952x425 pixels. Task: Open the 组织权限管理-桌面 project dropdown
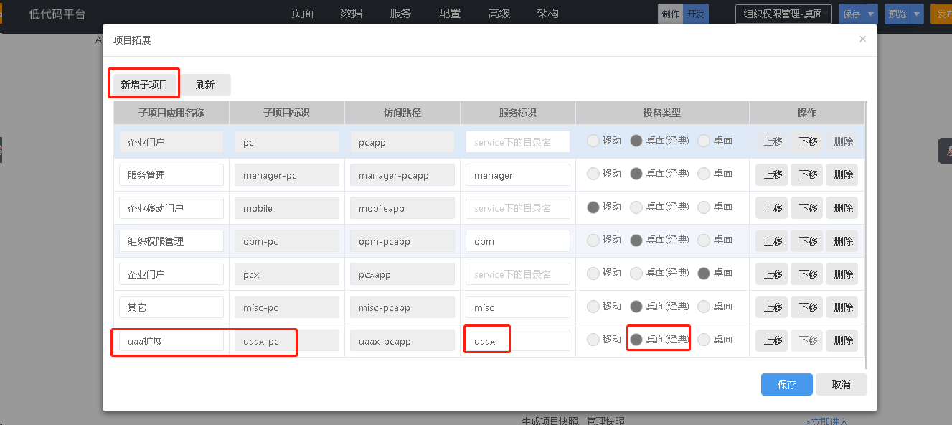click(x=783, y=14)
